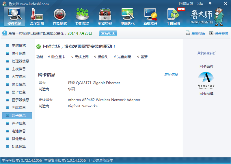Click the camera icon next to 保存截屏
Viewport: 231px width, 164px height.
(x=211, y=33)
